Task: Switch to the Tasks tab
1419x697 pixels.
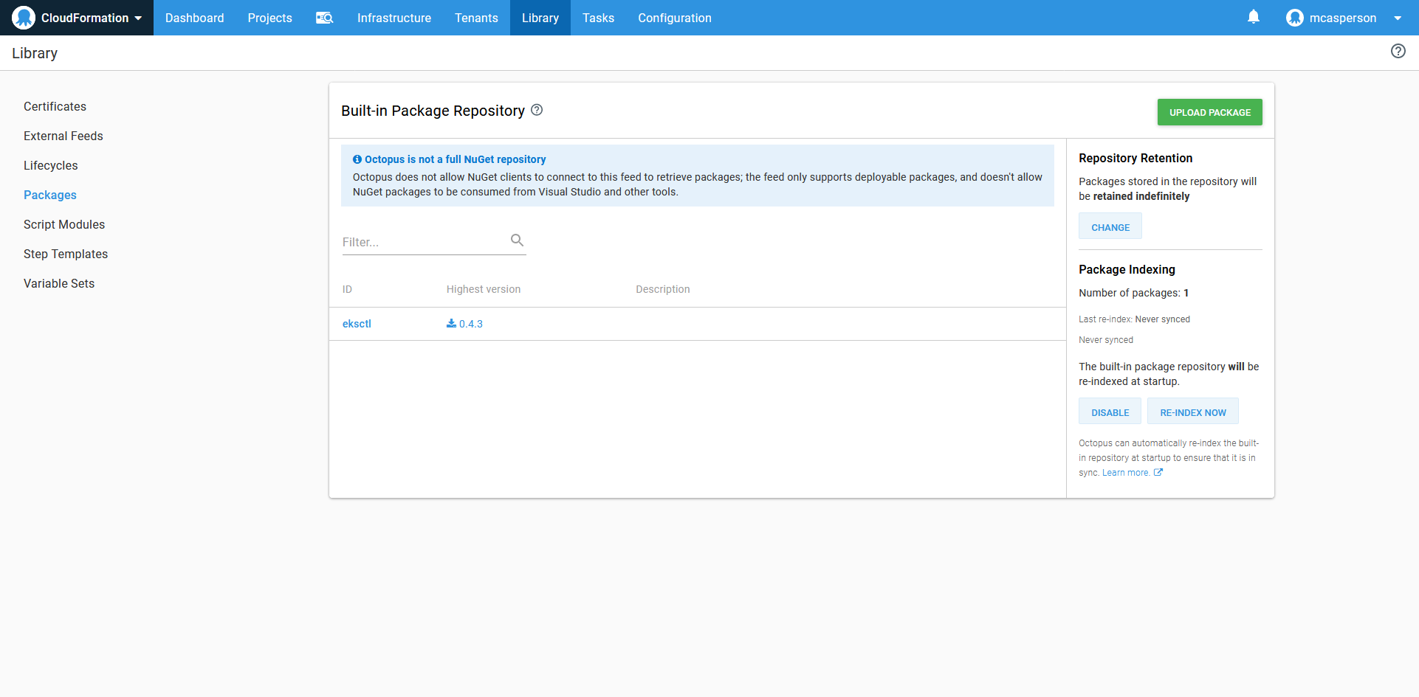Action: click(x=598, y=18)
